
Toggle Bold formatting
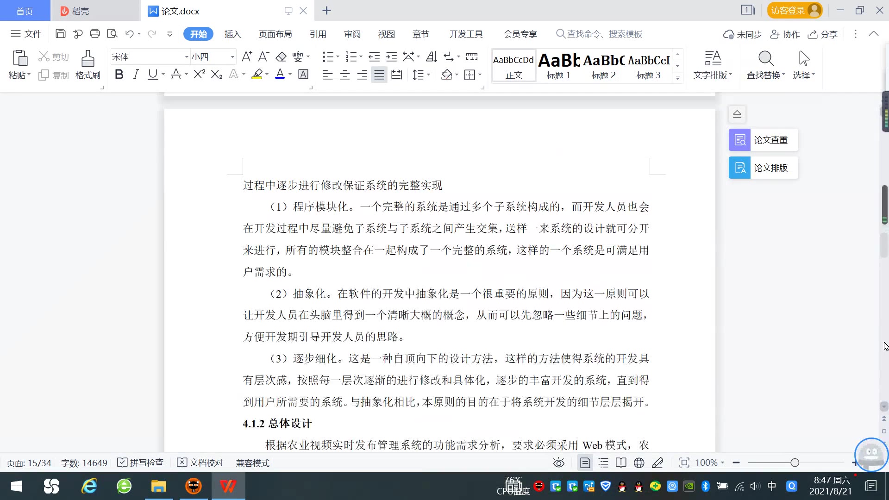pyautogui.click(x=119, y=74)
